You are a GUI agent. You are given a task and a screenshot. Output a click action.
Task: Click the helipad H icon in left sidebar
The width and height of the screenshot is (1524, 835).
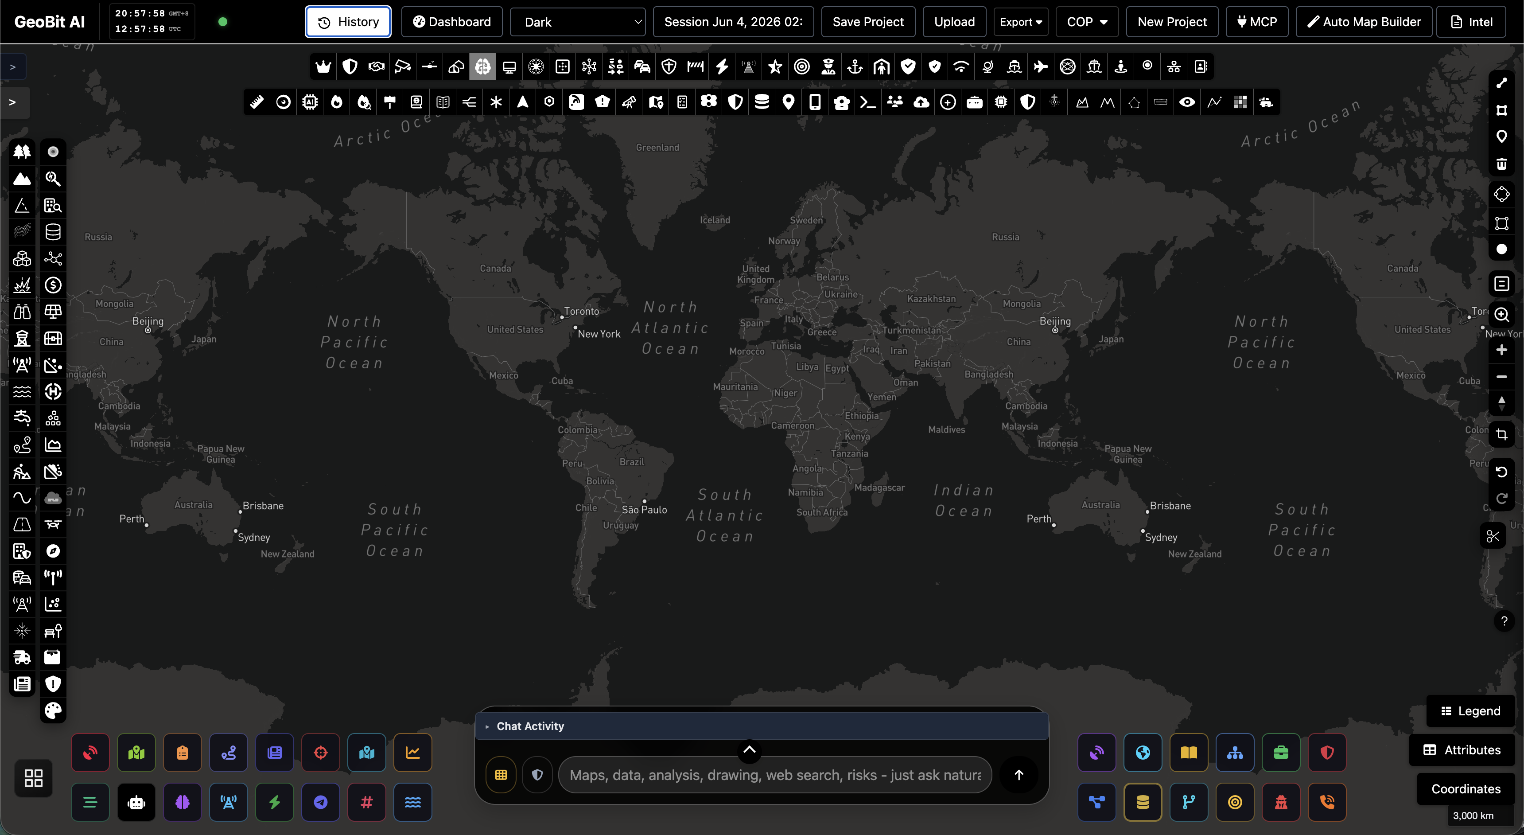[x=53, y=391]
